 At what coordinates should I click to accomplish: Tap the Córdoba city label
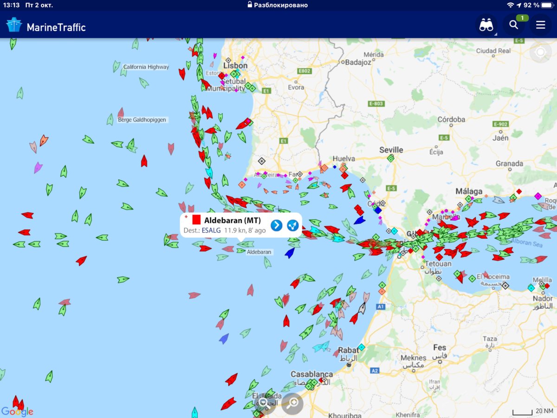tap(451, 119)
